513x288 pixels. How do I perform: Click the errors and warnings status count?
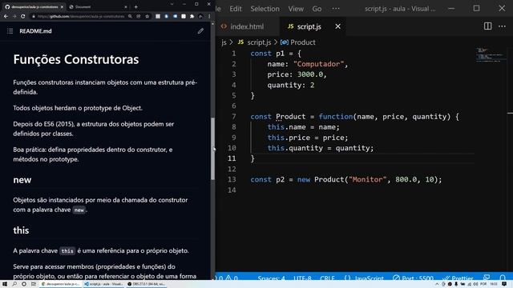tap(228, 278)
